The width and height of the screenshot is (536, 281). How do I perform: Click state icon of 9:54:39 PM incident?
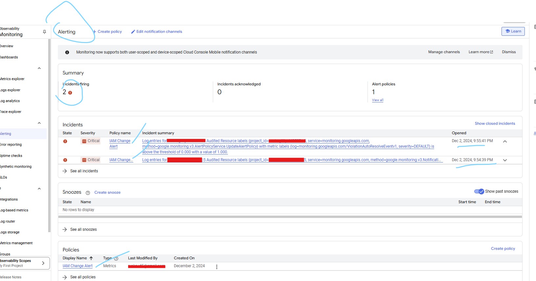(x=65, y=160)
